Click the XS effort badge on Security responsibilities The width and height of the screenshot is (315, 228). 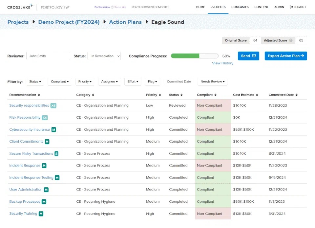(53, 105)
